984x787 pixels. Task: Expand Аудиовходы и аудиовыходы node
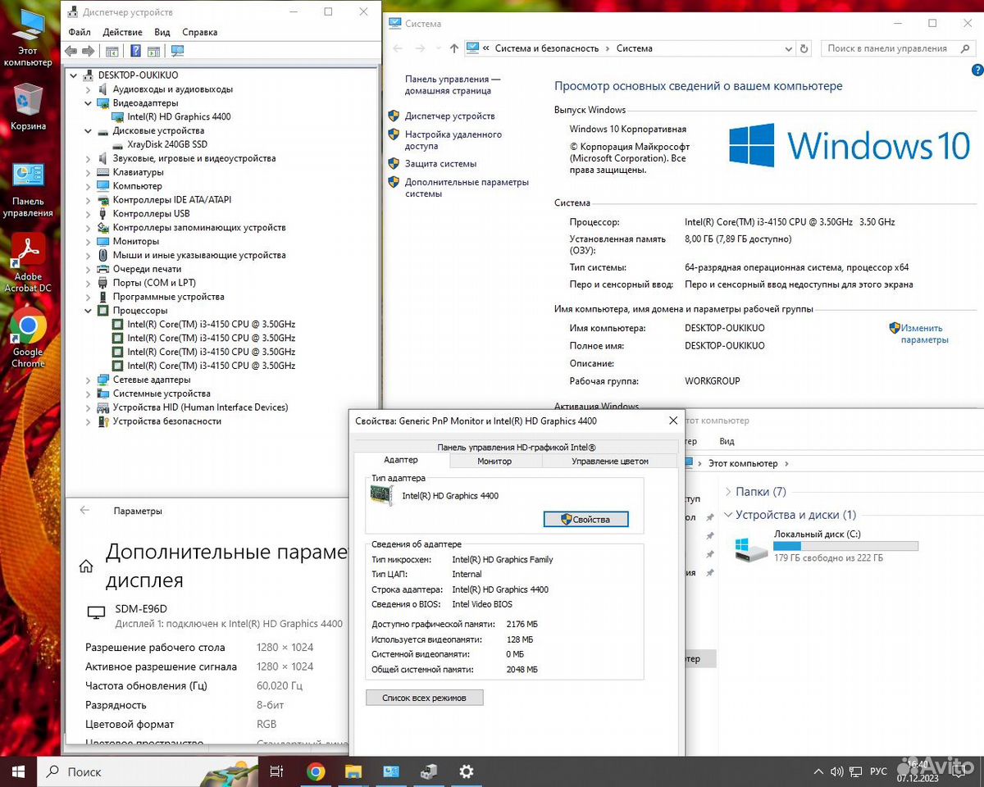coord(89,89)
